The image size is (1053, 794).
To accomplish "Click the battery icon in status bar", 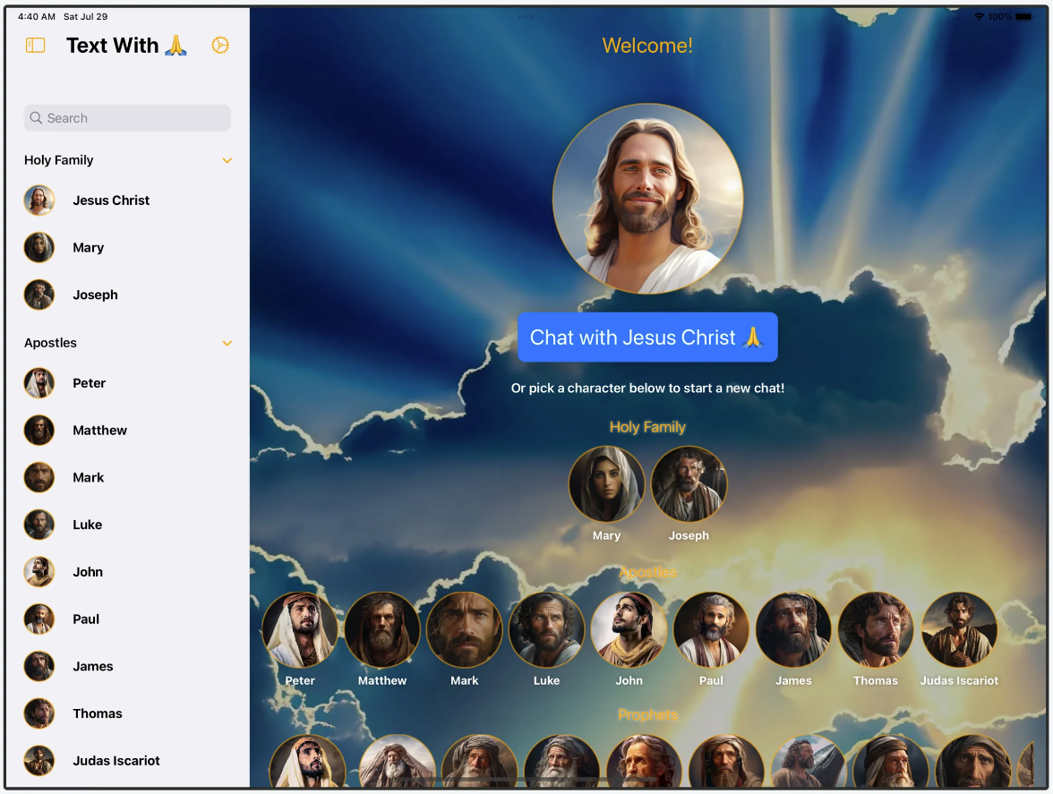I will point(1024,17).
